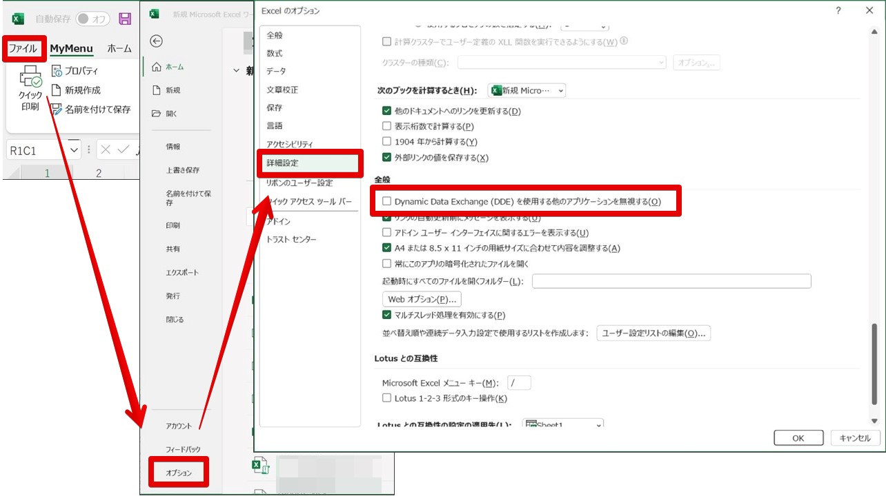Click the New (新規作成) document icon
Viewport: 886px width, 496px height.
click(x=57, y=90)
